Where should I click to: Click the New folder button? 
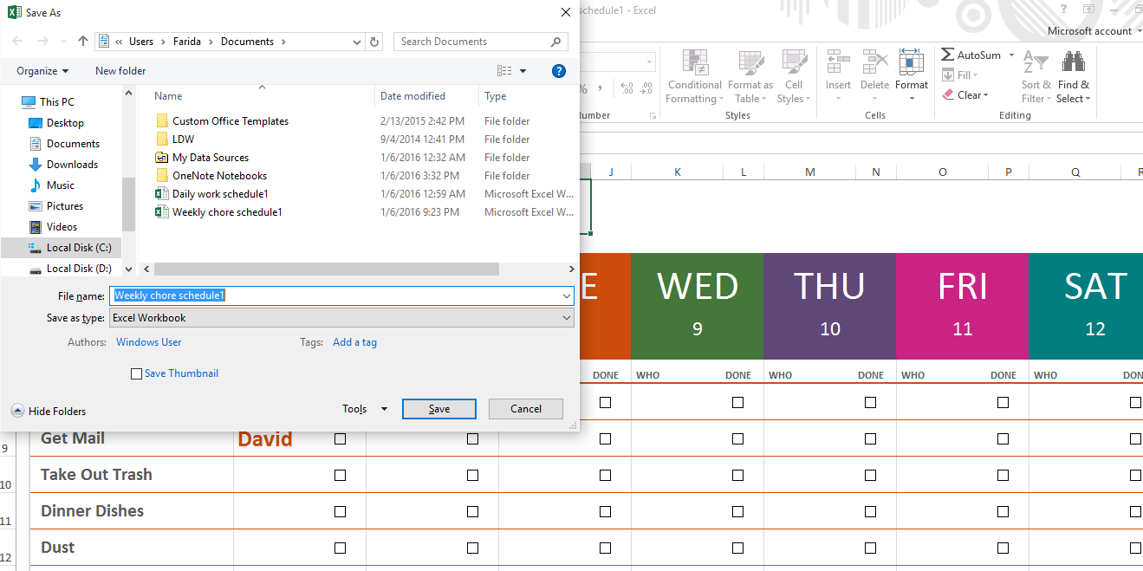coord(120,71)
